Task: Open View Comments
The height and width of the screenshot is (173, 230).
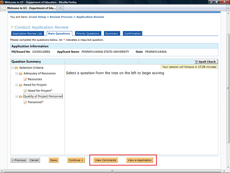Action: coord(105,160)
